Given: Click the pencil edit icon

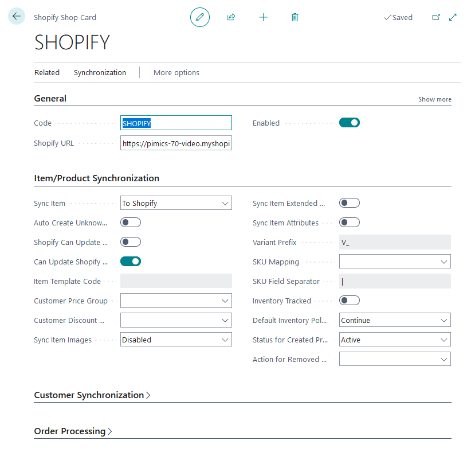Looking at the screenshot, I should tap(200, 17).
